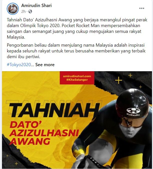Click the #KitaSelangor text in banner
The image size is (153, 169).
77,80
